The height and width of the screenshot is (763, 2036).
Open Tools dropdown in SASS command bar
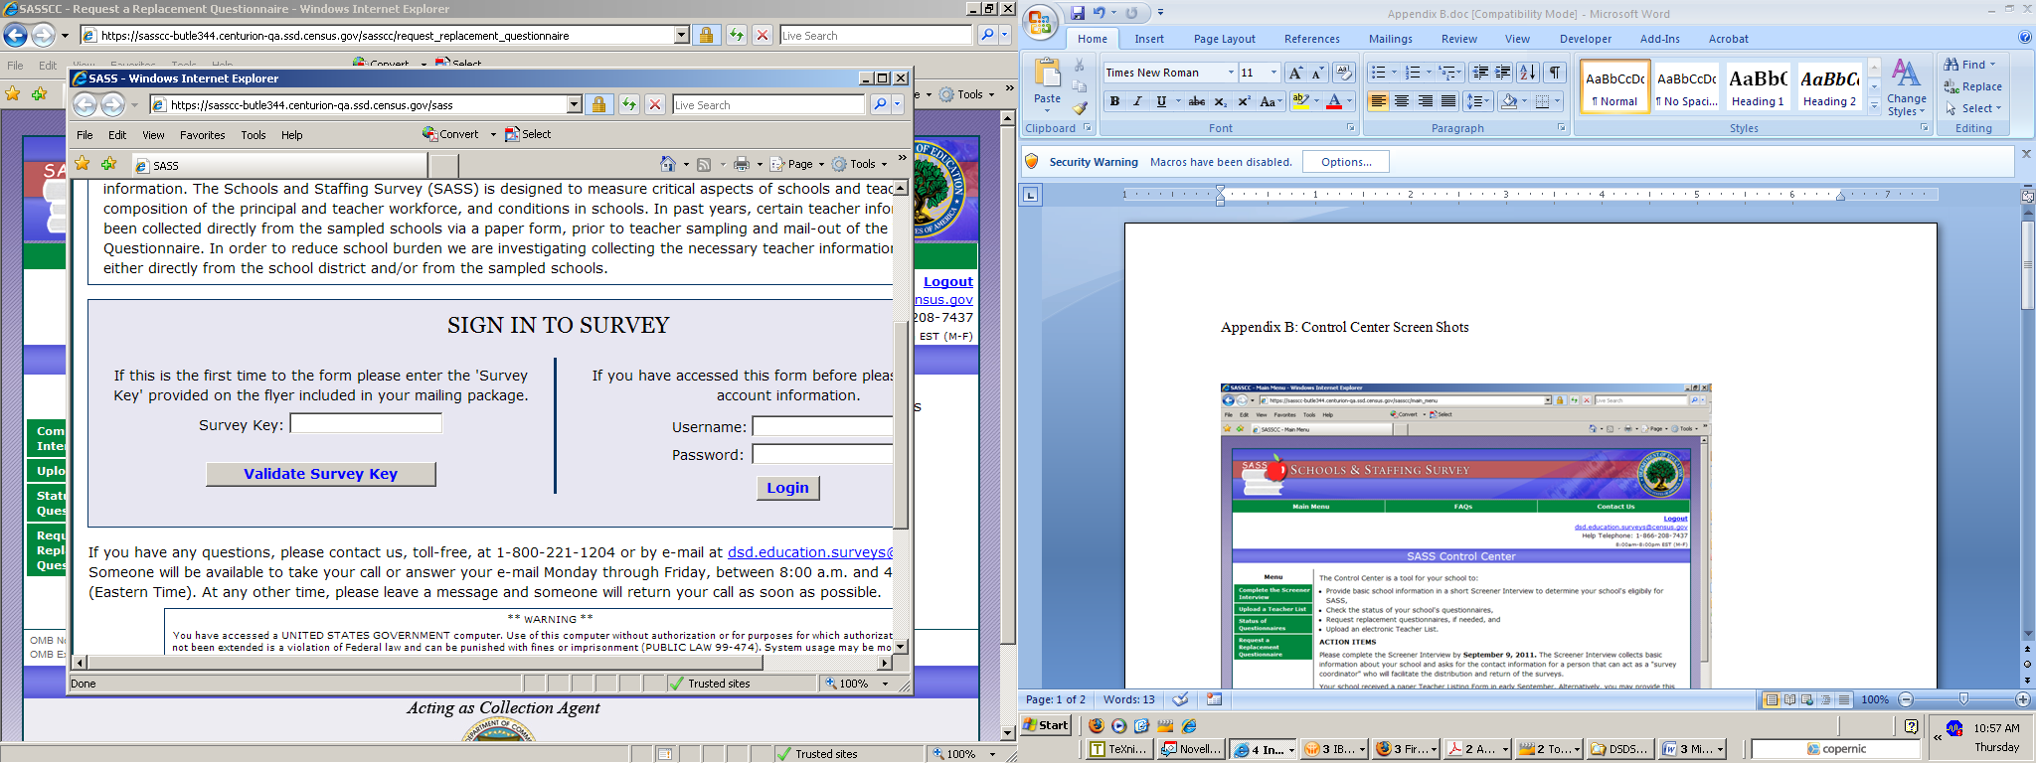point(860,164)
